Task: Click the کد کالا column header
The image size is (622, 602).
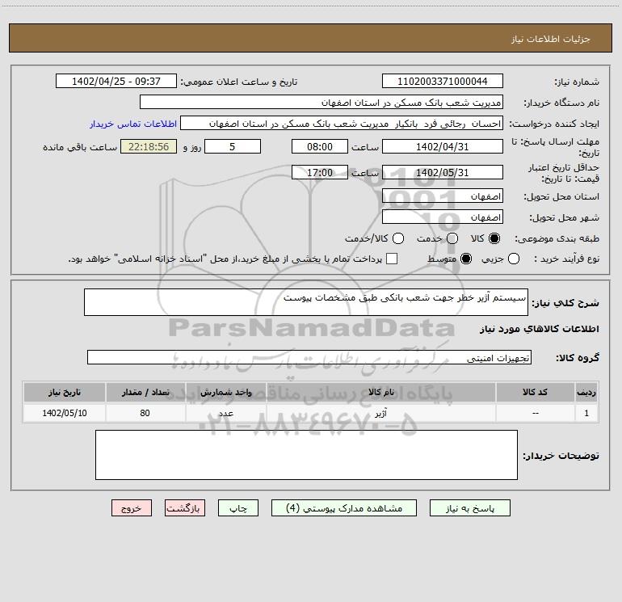Action: click(x=535, y=392)
